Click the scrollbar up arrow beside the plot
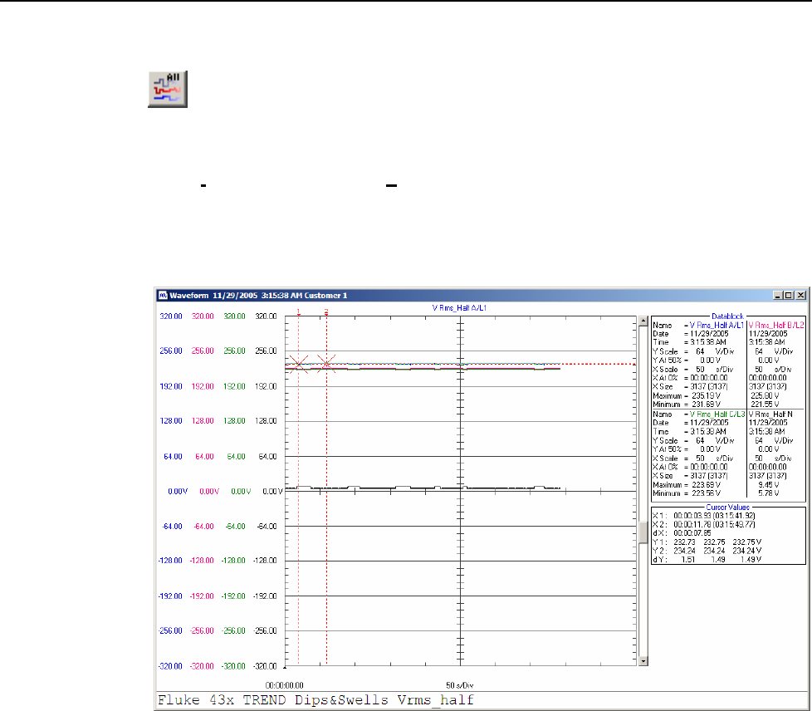 point(643,321)
